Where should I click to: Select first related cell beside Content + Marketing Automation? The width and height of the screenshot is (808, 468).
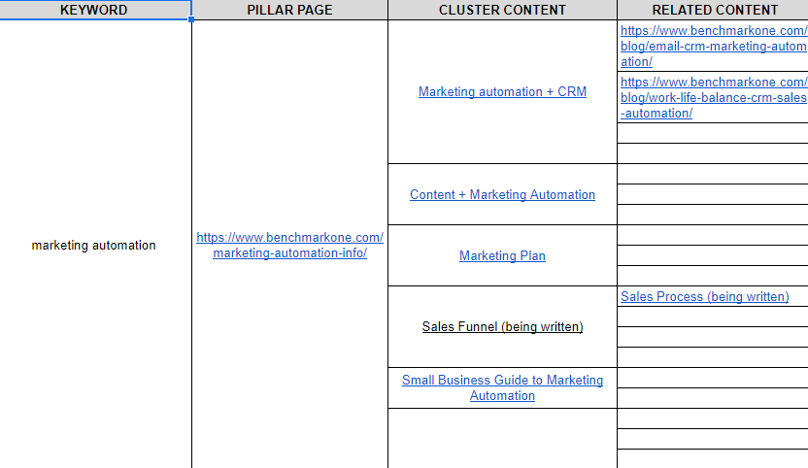(714, 174)
